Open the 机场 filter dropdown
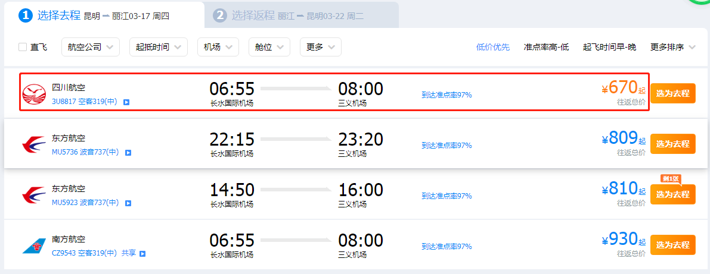Viewport: 710px width, 274px height. 218,47
